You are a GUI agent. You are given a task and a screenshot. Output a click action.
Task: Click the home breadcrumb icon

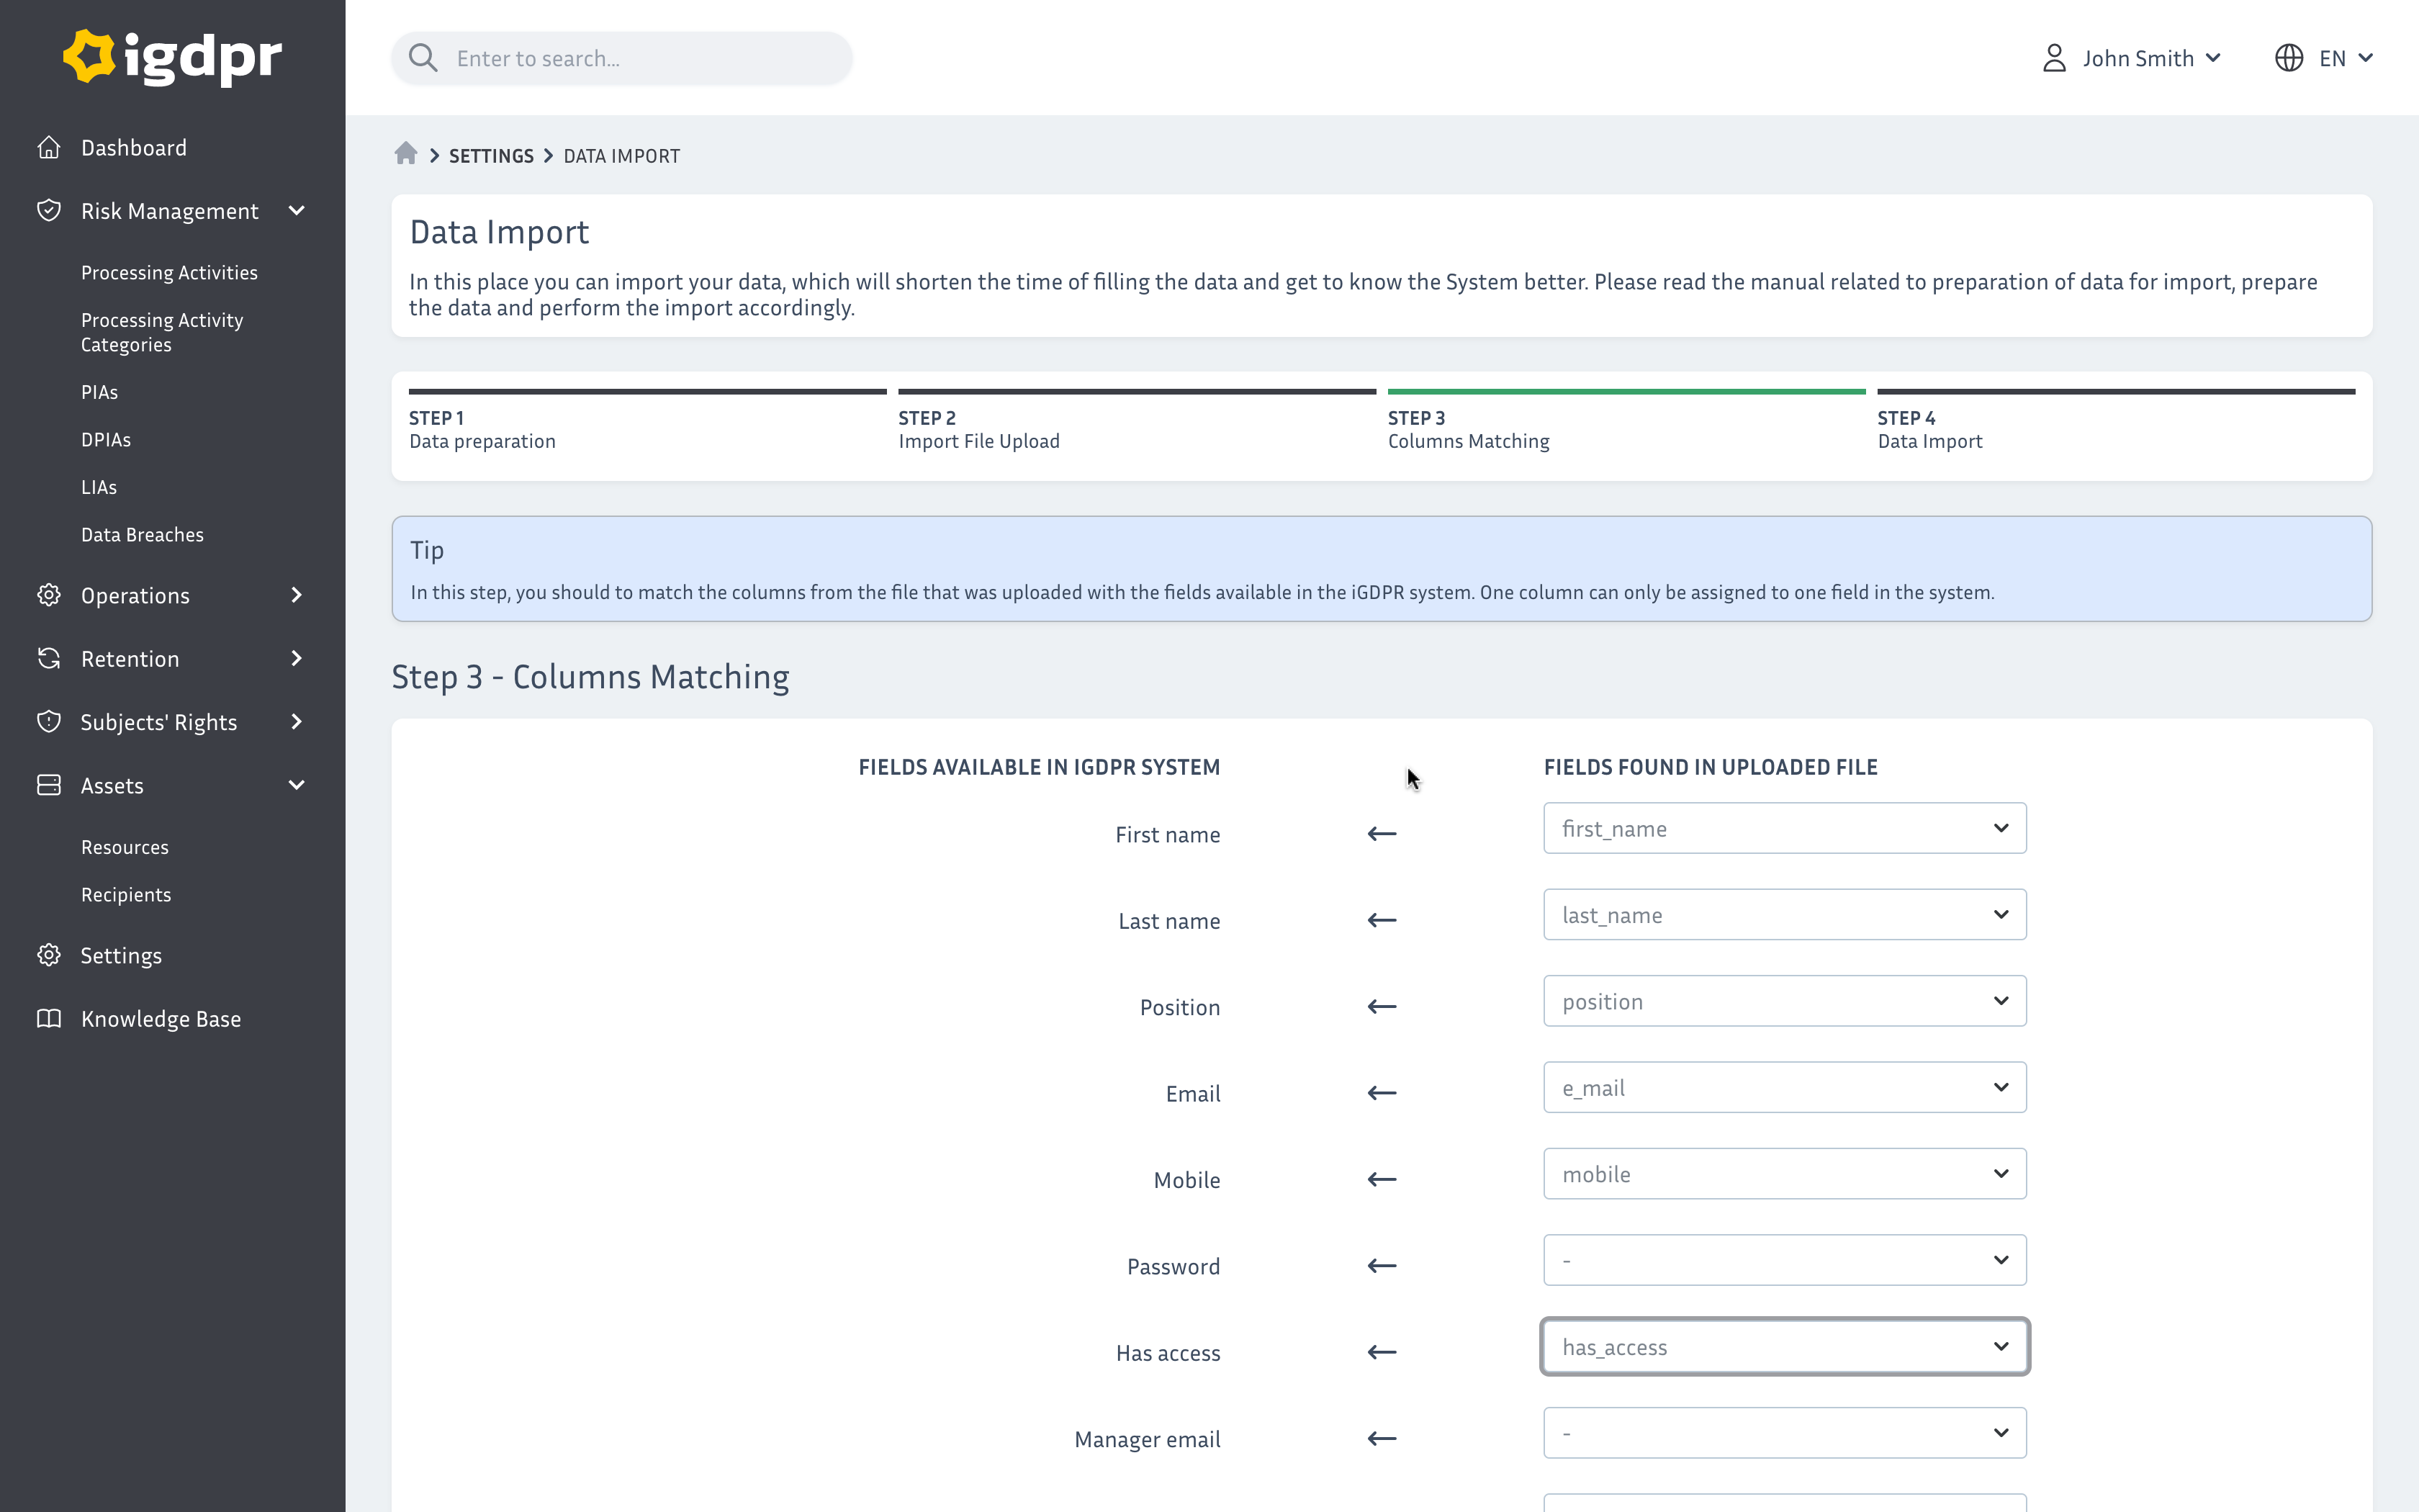click(405, 154)
